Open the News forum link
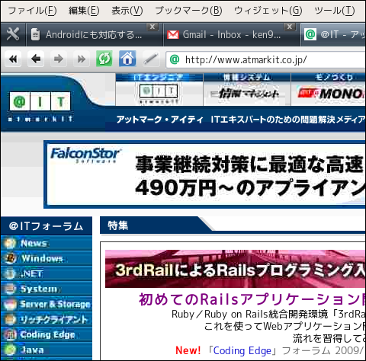This screenshot has width=366, height=361. tap(34, 243)
